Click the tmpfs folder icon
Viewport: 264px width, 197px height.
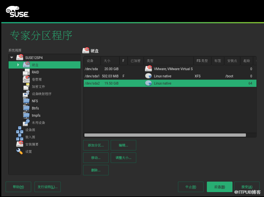[26, 115]
